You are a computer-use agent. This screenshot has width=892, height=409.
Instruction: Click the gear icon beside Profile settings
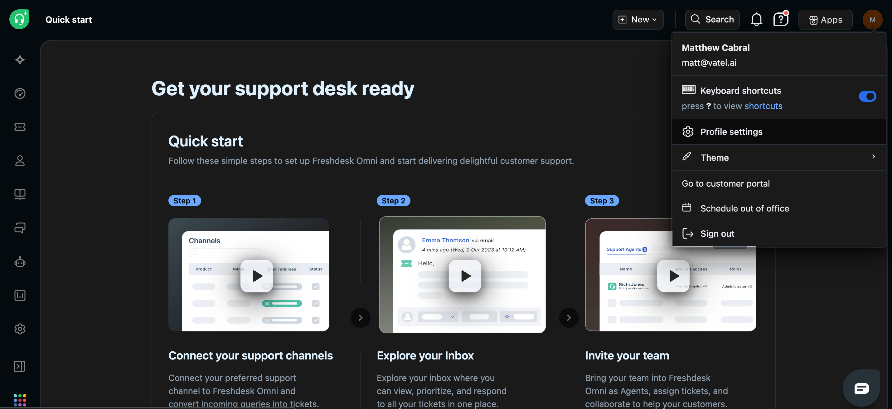click(x=688, y=132)
